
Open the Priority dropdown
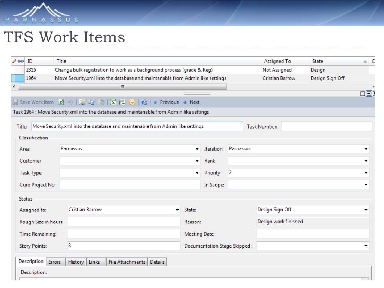pos(366,173)
